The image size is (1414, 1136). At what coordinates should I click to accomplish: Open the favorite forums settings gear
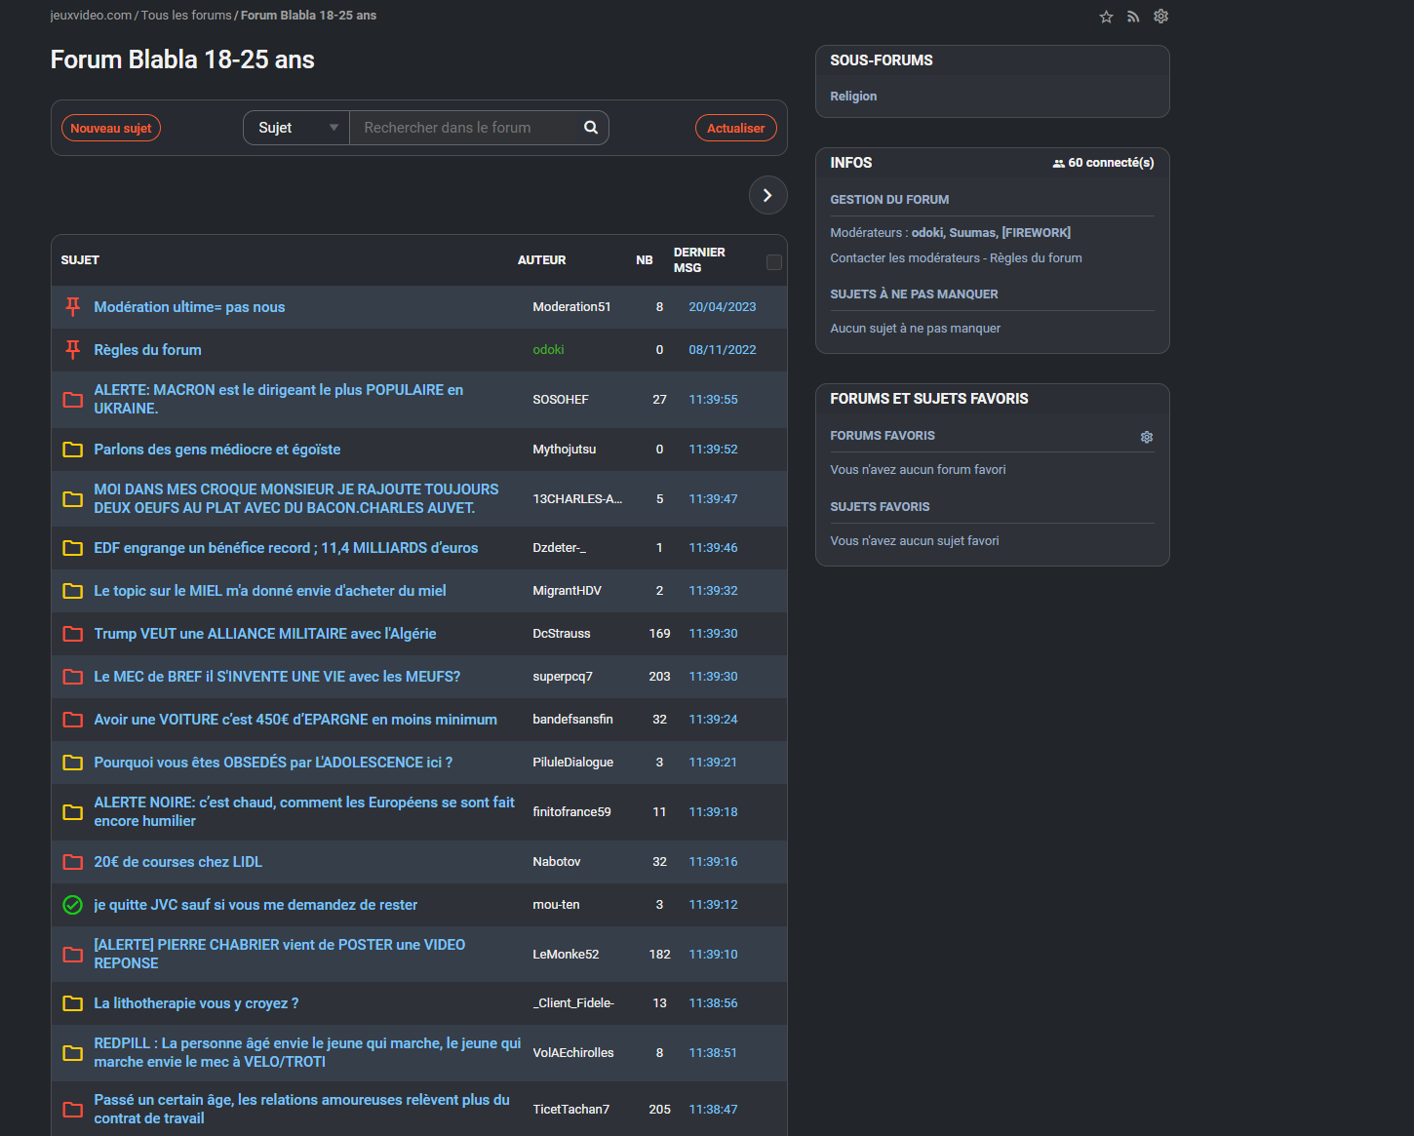(1147, 437)
